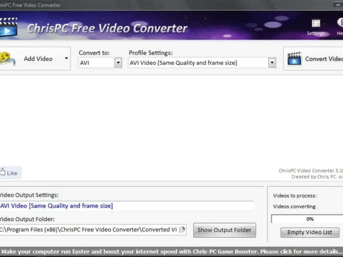Open the Convert to format dropdown

tap(118, 63)
